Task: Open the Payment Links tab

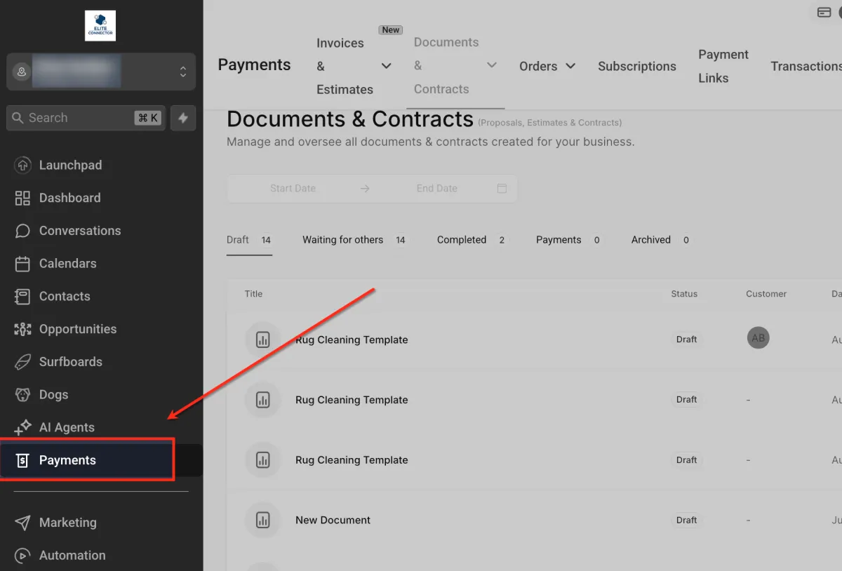Action: click(x=723, y=66)
